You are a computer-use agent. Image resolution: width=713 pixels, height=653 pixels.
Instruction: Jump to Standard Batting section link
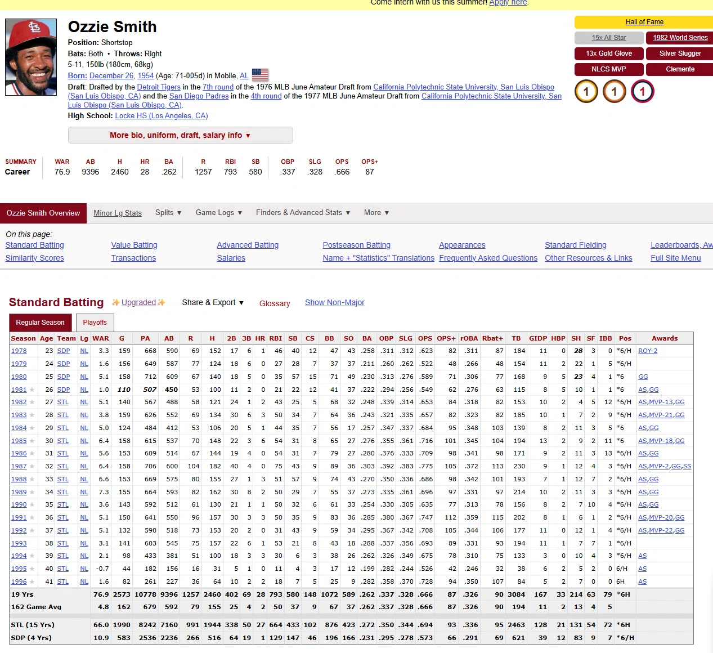[x=35, y=245]
